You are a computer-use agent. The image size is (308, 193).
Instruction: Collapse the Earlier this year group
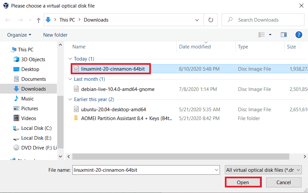(70, 99)
